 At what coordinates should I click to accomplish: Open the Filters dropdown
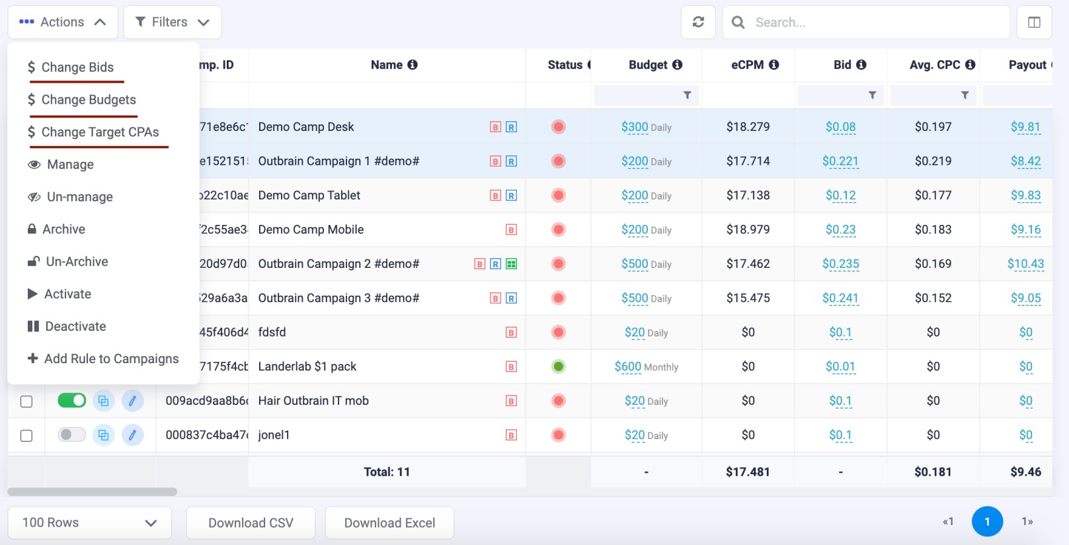pyautogui.click(x=173, y=22)
